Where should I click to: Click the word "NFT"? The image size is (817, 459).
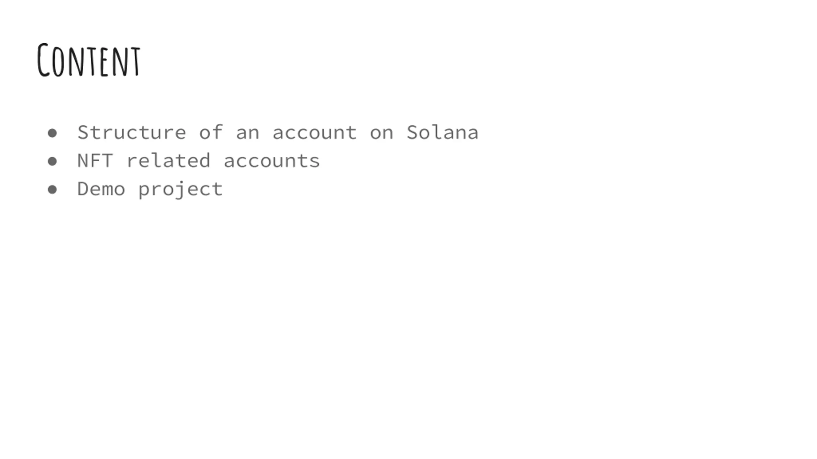coord(95,161)
